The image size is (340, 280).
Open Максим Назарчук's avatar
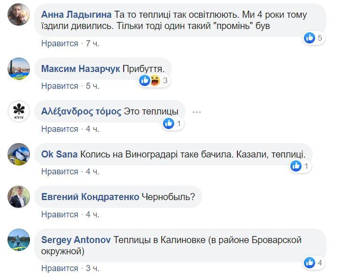19,69
